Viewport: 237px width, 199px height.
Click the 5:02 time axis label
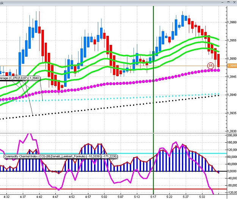pos(104,197)
